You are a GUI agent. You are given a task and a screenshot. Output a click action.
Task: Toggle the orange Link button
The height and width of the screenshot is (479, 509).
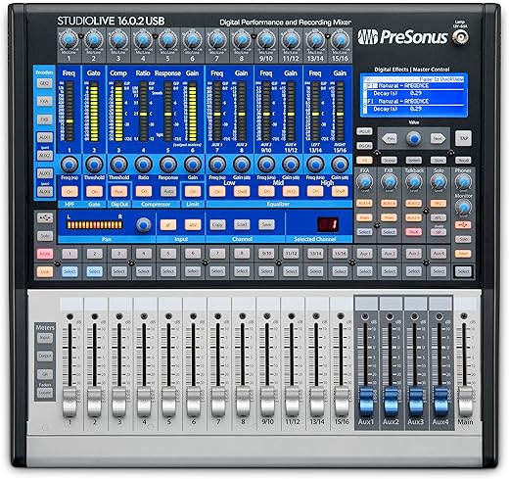(45, 271)
